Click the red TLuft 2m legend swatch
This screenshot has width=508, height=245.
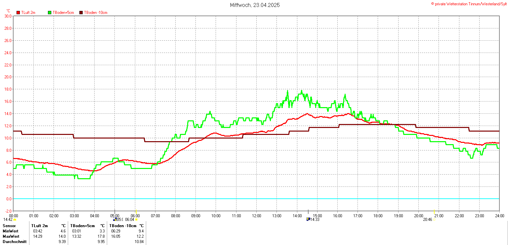[18, 13]
